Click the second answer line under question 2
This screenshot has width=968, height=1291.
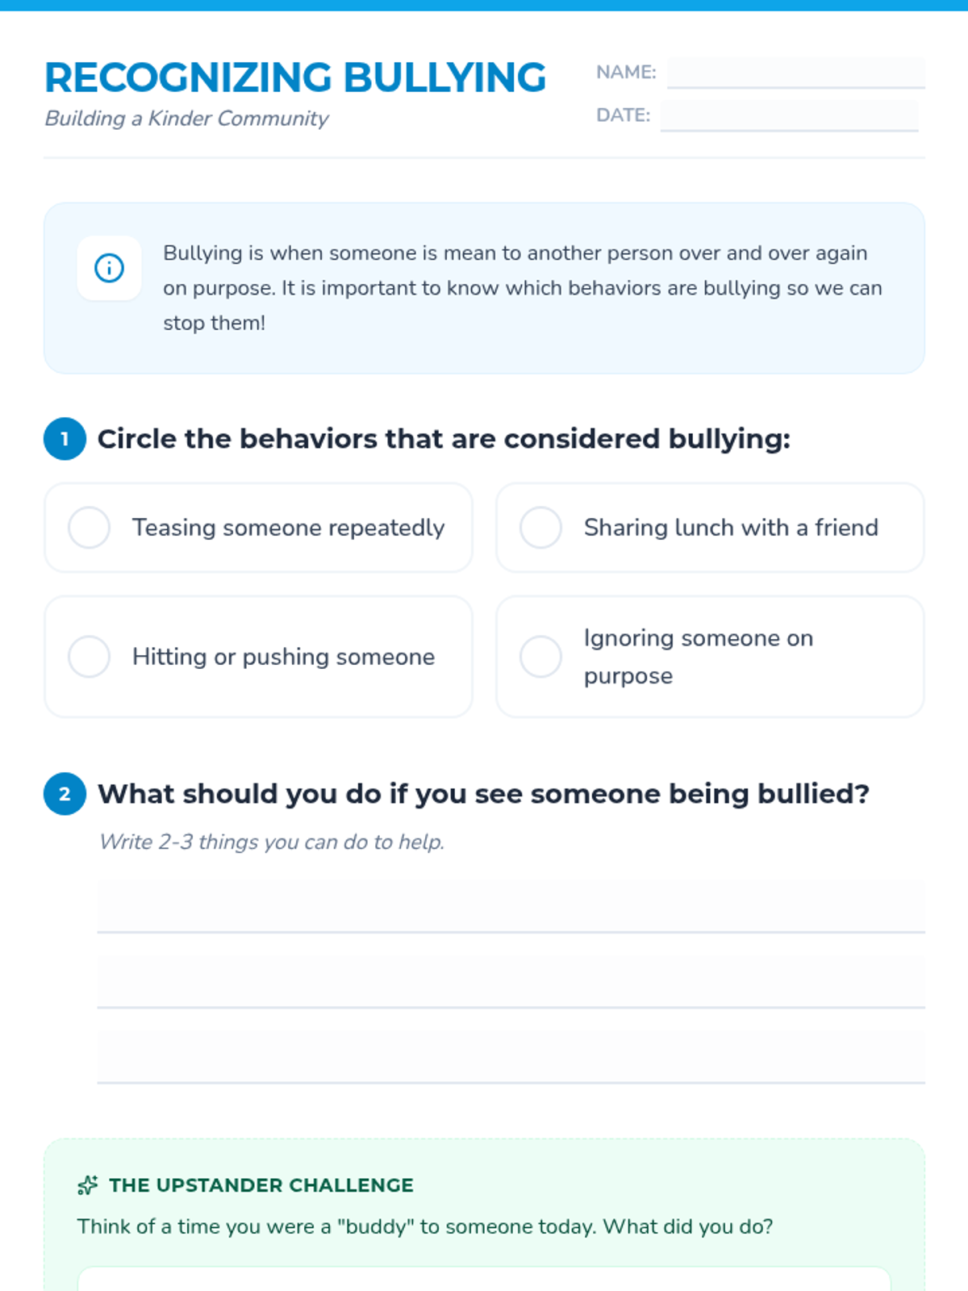510,982
